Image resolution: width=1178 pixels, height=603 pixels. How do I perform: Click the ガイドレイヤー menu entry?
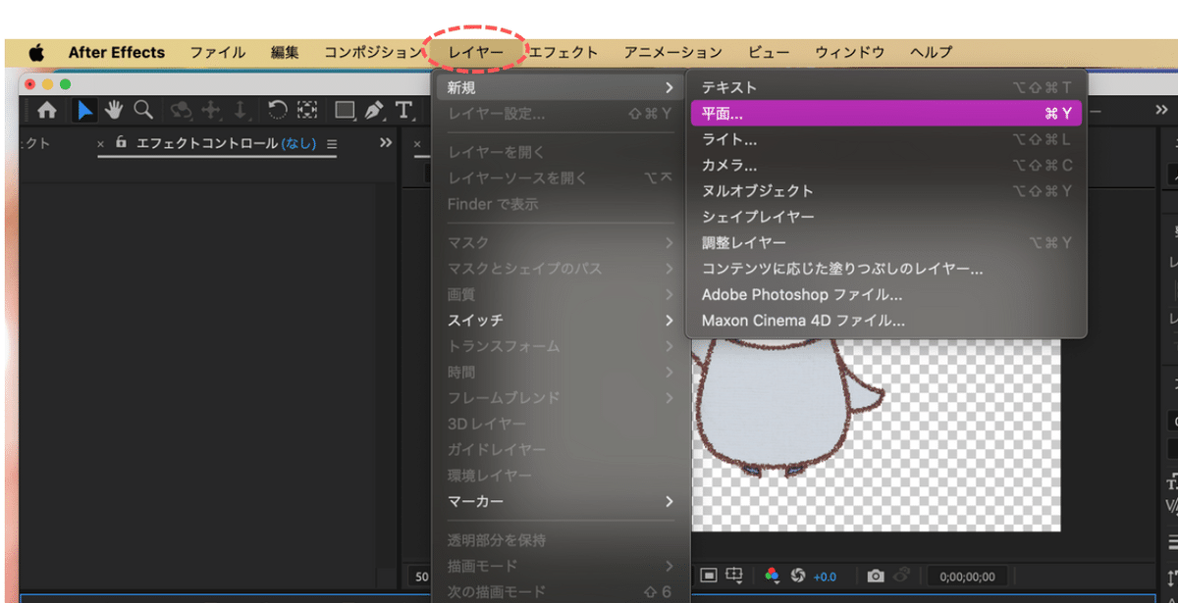pyautogui.click(x=560, y=449)
